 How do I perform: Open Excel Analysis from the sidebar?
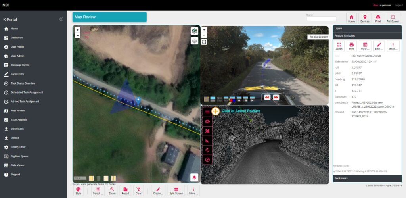19,119
